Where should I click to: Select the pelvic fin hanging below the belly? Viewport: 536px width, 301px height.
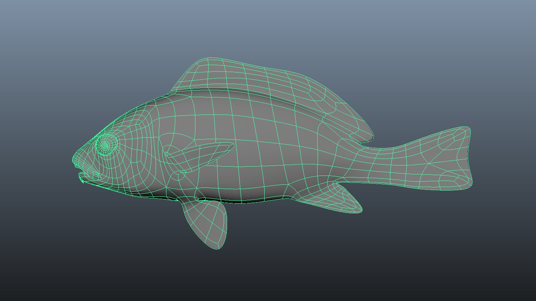208,223
